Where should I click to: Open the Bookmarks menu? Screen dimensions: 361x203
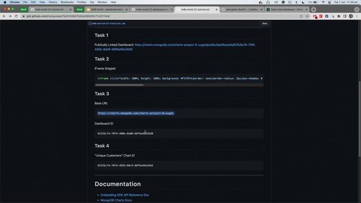pyautogui.click(x=67, y=2)
